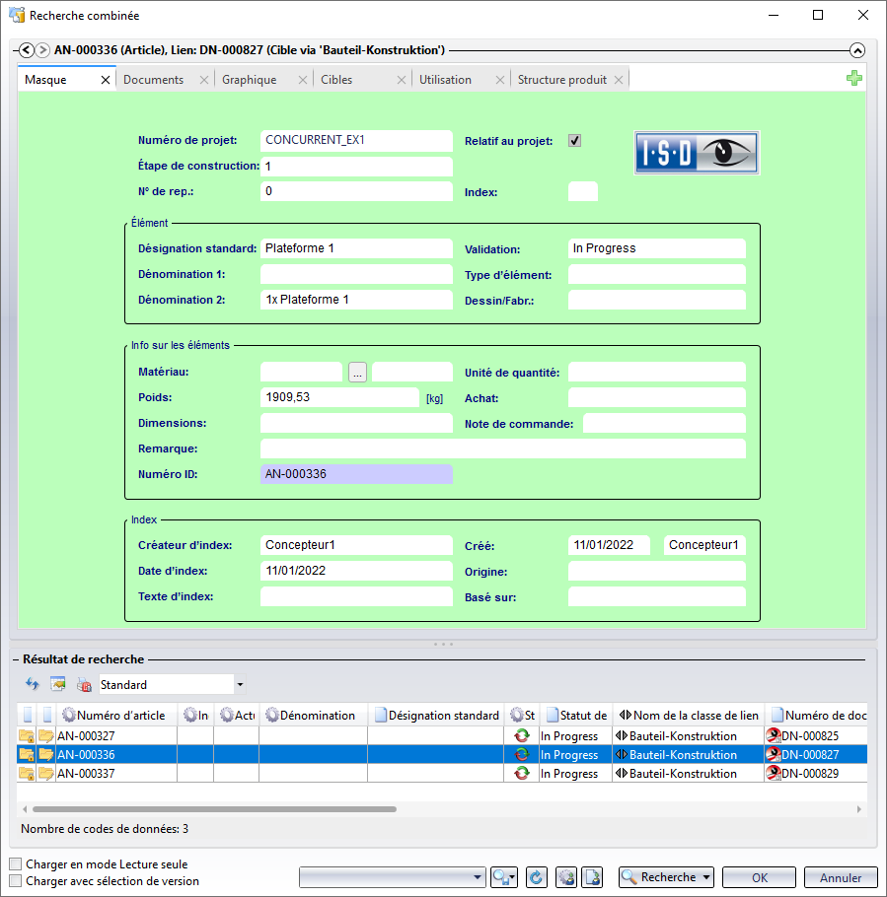The height and width of the screenshot is (897, 887).
Task: Close the Documents tab with its X
Action: pos(204,80)
